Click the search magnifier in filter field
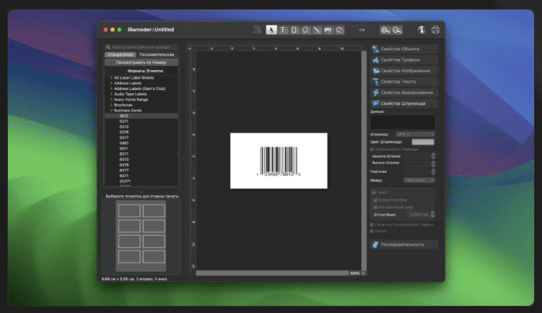The height and width of the screenshot is (313, 542). coord(108,47)
